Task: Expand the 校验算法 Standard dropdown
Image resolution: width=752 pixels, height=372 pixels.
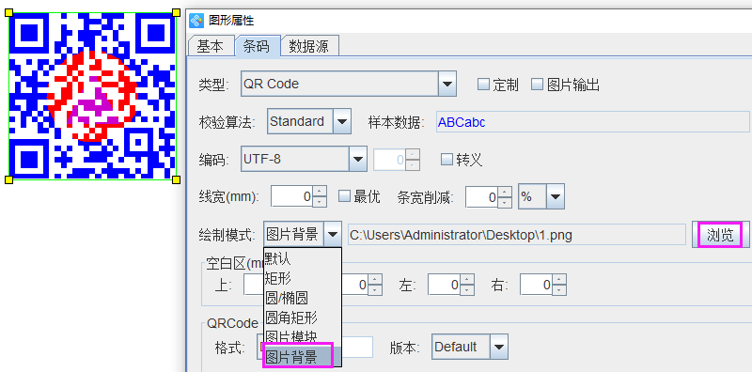Action: tap(342, 122)
